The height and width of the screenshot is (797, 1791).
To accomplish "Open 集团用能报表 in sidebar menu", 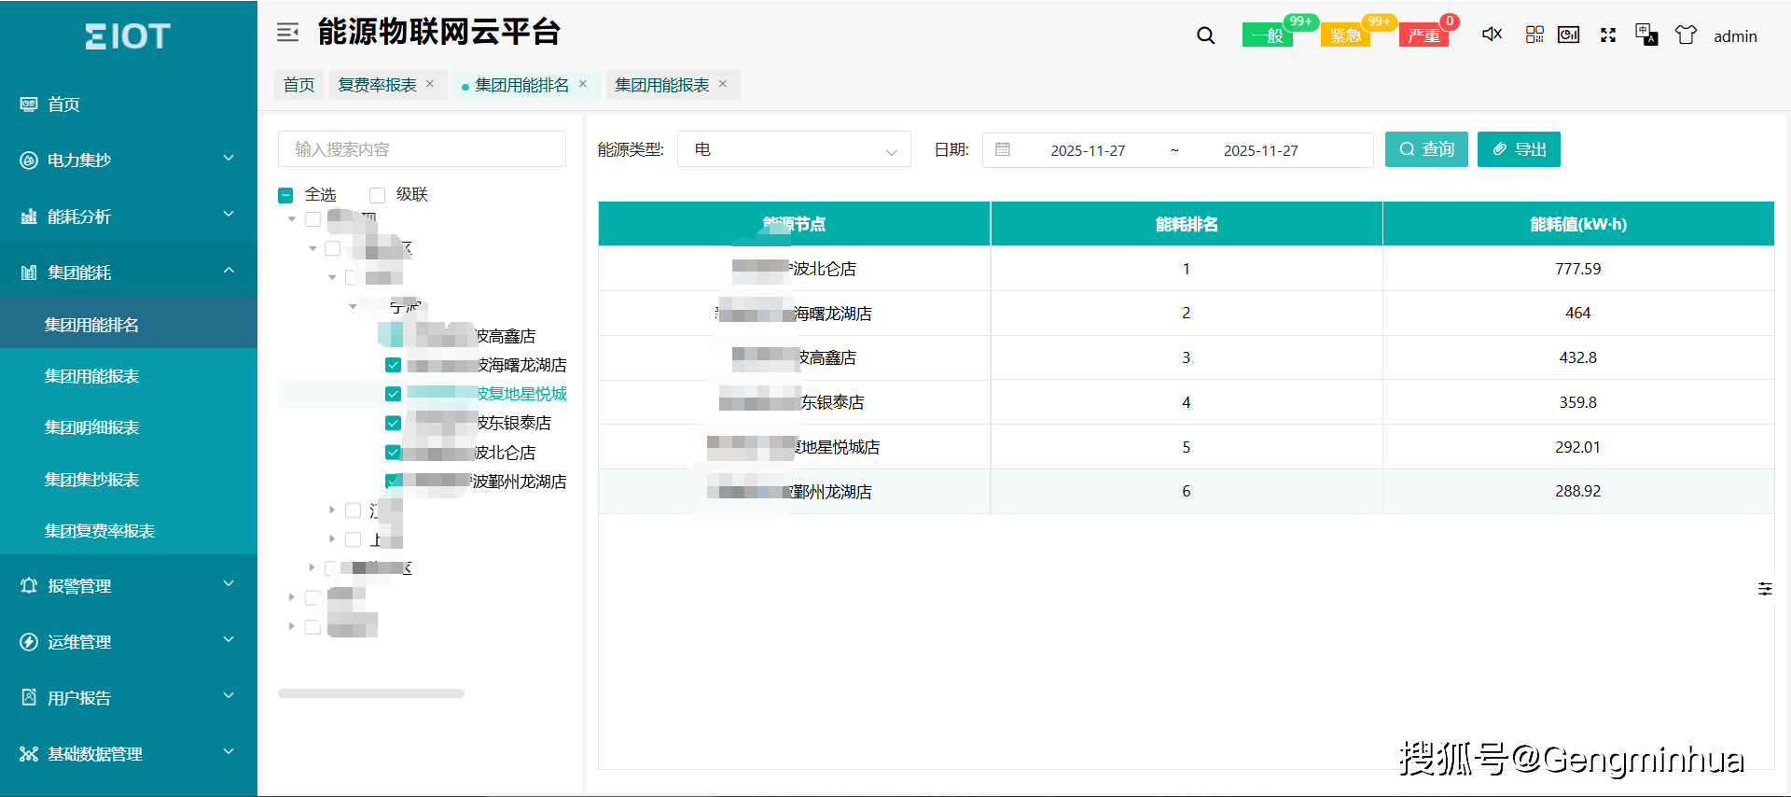I will pyautogui.click(x=91, y=376).
